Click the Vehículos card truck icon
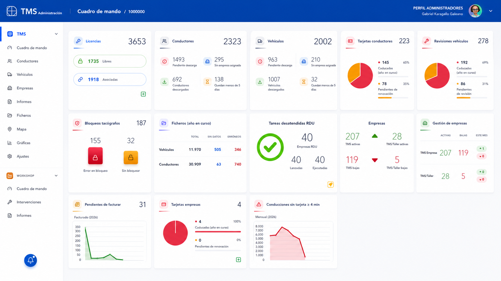 pyautogui.click(x=260, y=41)
